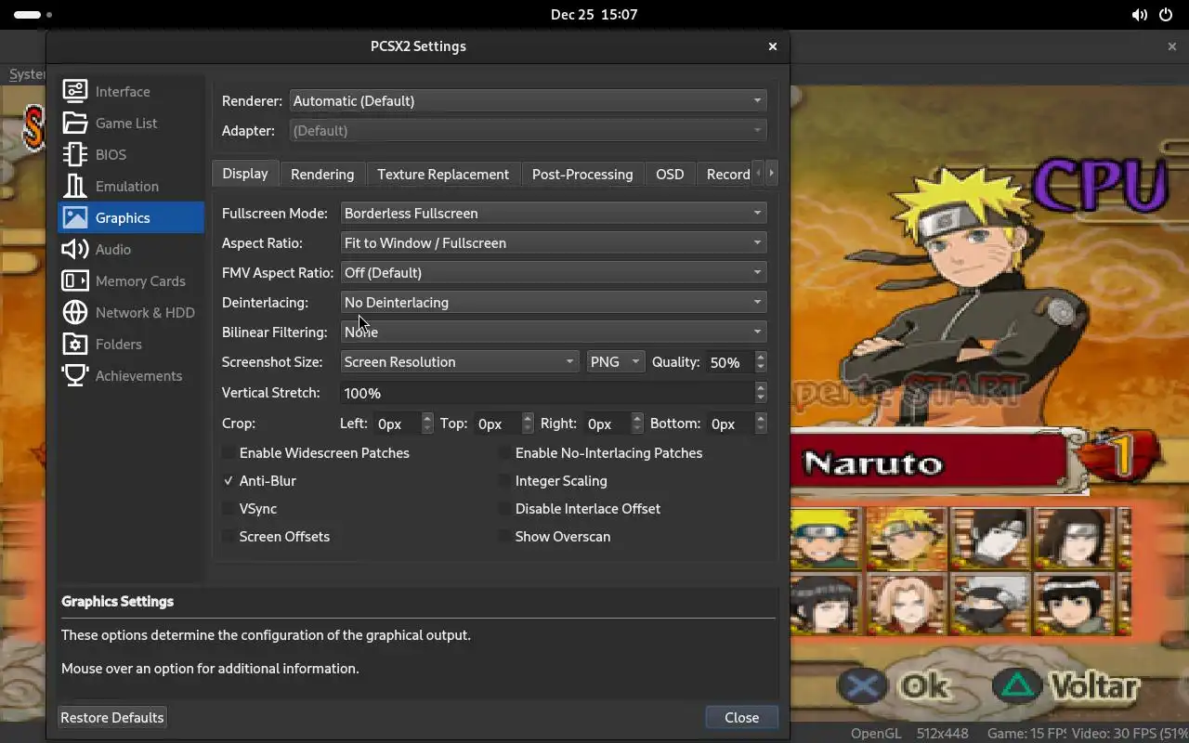Open the Memory Cards settings page
The height and width of the screenshot is (743, 1189).
pos(131,280)
